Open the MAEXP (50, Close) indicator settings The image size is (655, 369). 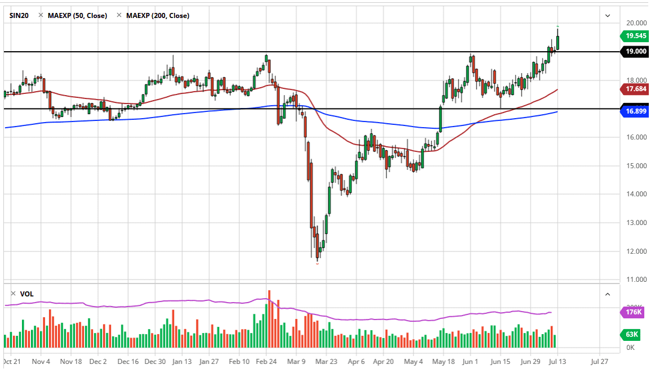(76, 15)
